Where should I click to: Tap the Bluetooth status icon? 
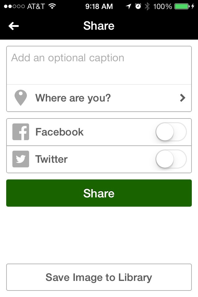click(x=147, y=6)
